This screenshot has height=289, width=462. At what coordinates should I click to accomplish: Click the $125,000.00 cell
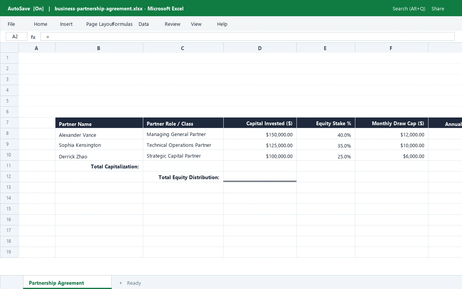coord(260,144)
